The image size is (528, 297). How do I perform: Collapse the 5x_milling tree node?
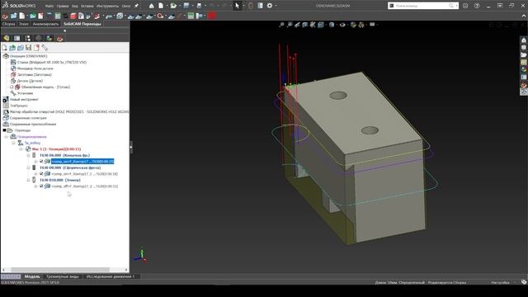tap(13, 143)
